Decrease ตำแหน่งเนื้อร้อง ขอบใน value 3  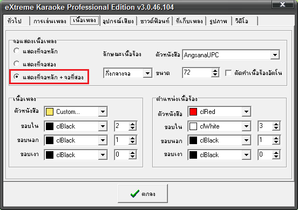click(276, 128)
